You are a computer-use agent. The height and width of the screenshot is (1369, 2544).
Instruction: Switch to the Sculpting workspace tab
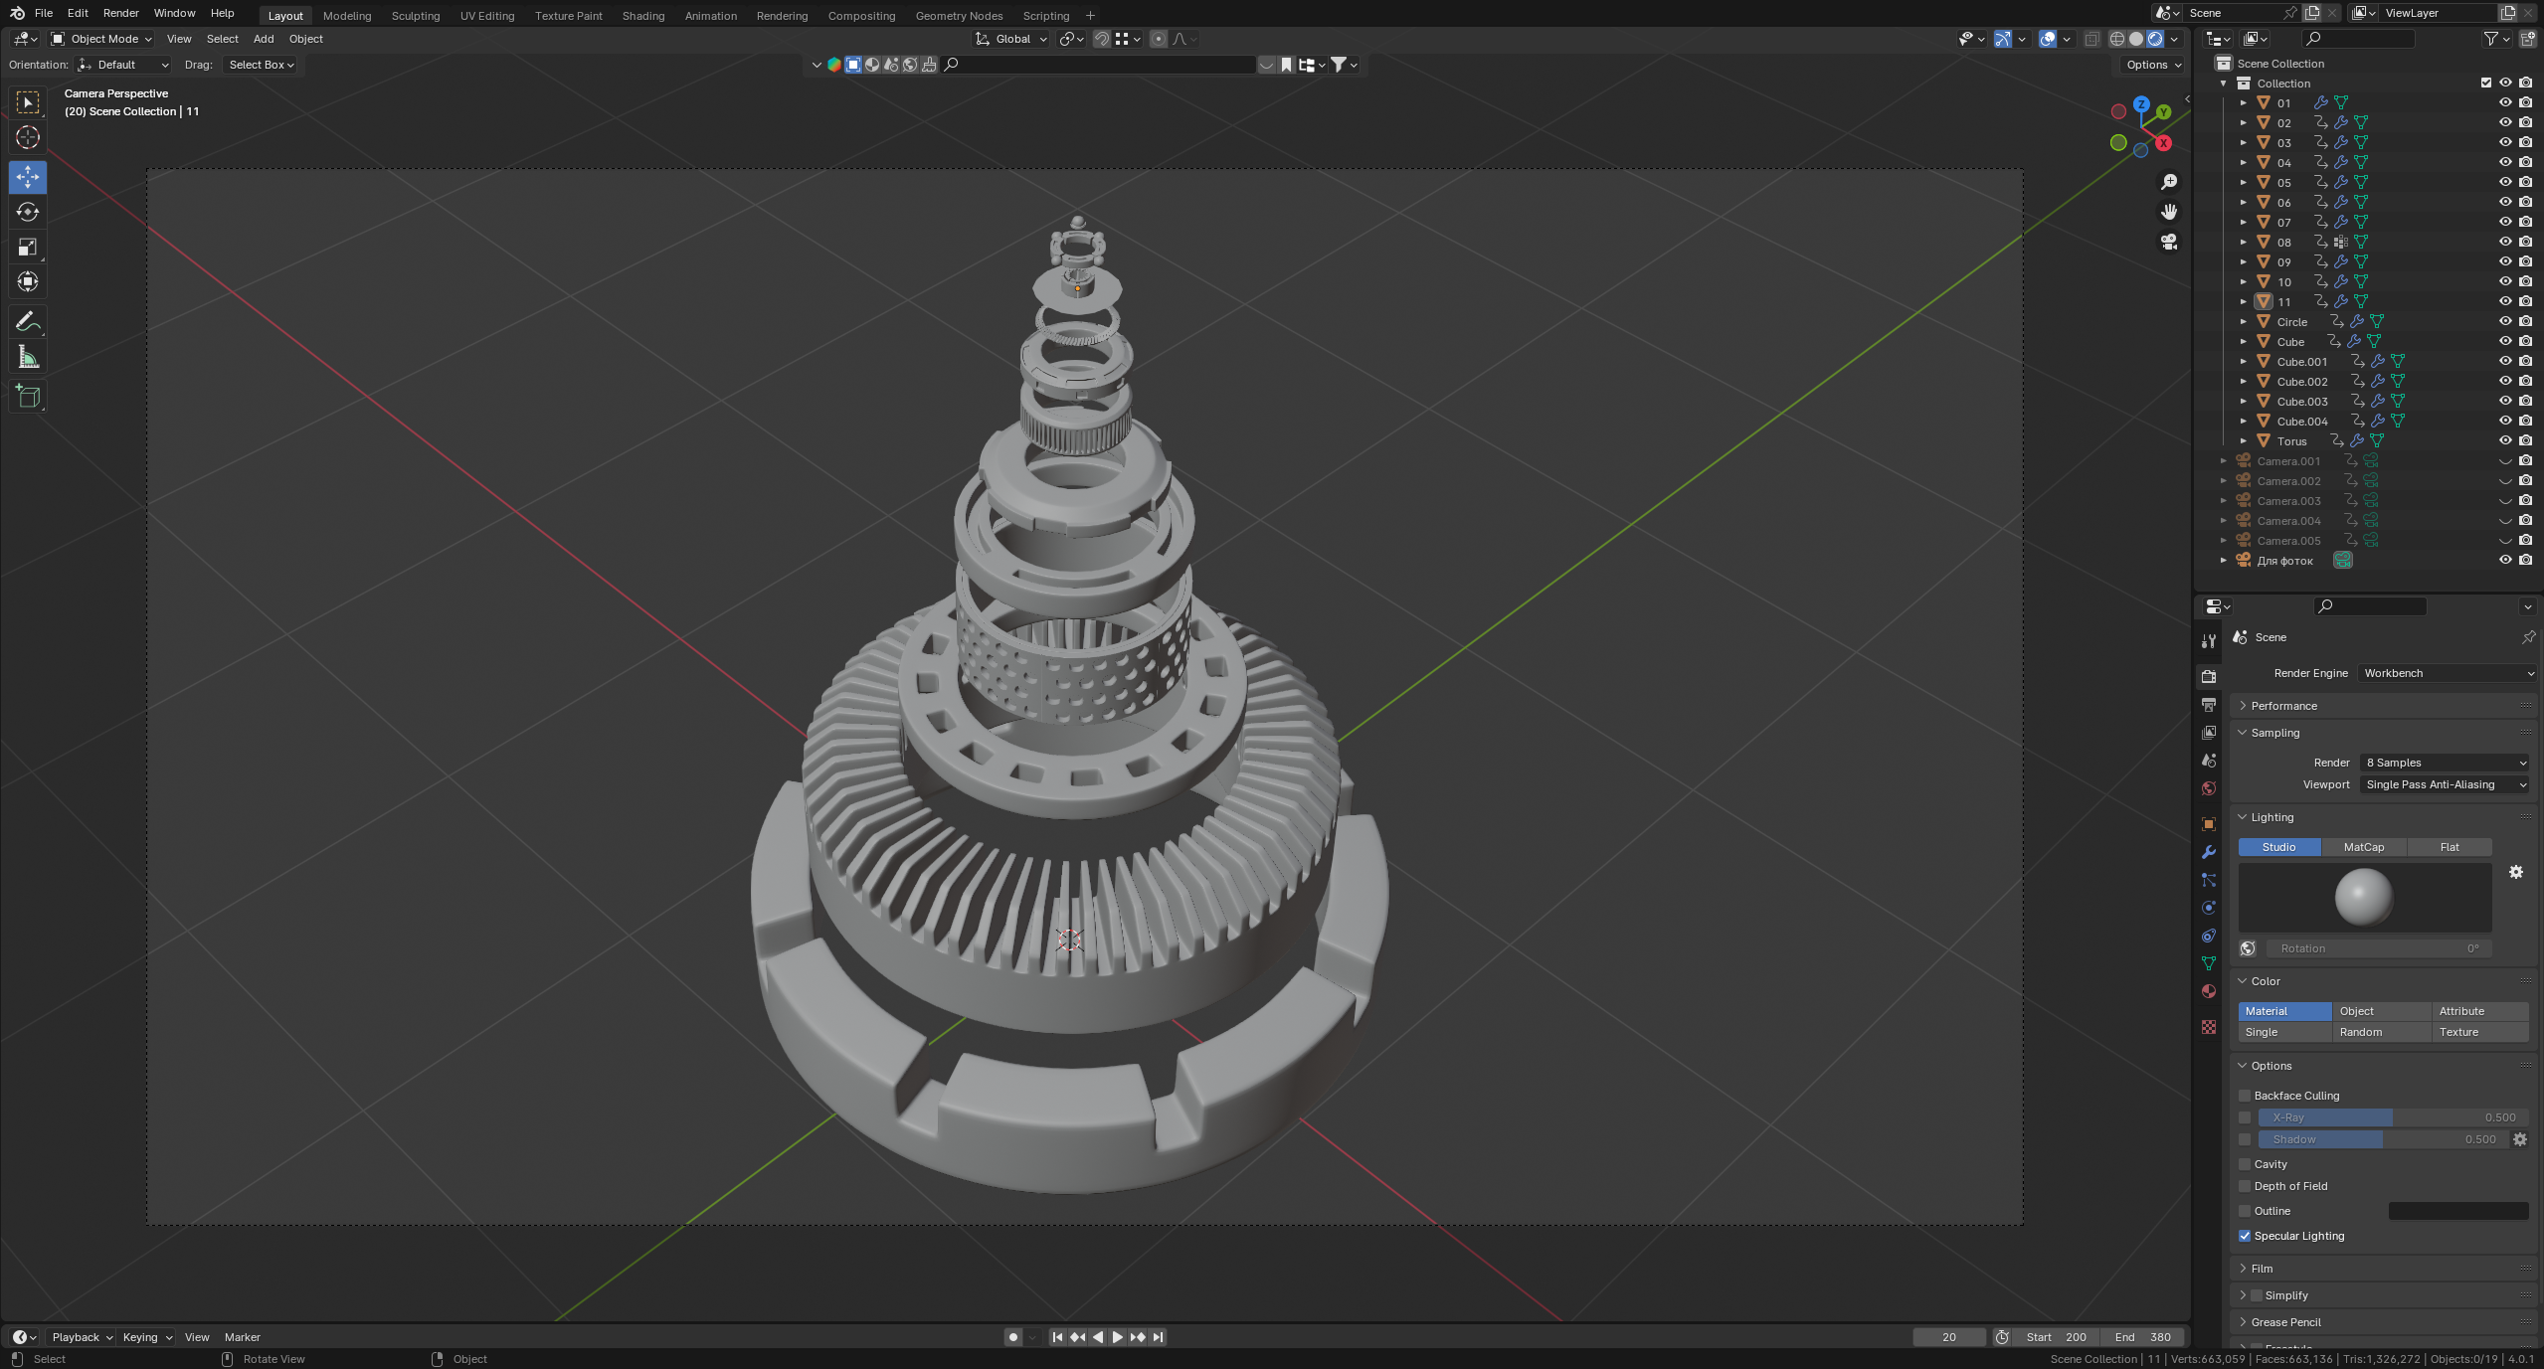pos(415,16)
